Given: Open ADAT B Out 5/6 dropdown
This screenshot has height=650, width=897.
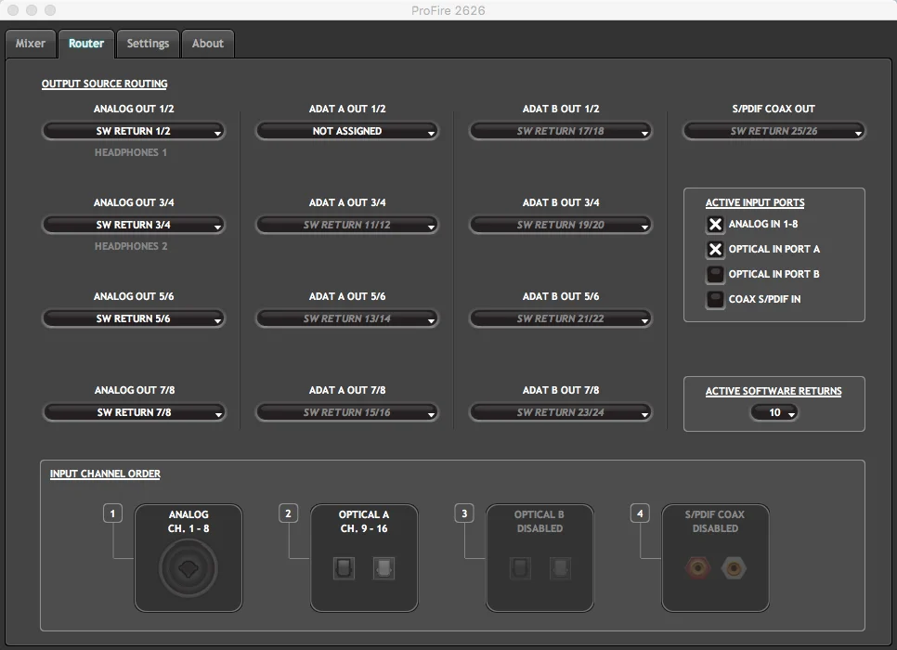Looking at the screenshot, I should pos(561,318).
